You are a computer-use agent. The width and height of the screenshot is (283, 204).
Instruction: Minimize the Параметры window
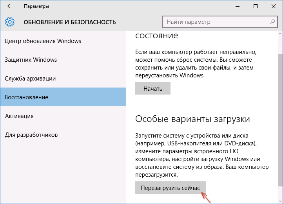[x=238, y=6]
